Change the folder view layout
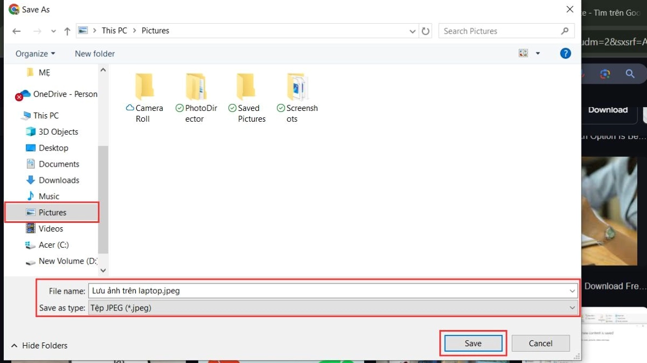The height and width of the screenshot is (363, 647). tap(524, 53)
